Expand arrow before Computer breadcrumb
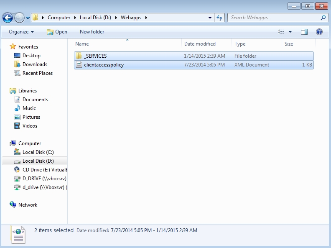This screenshot has width=331, height=248. [43, 18]
